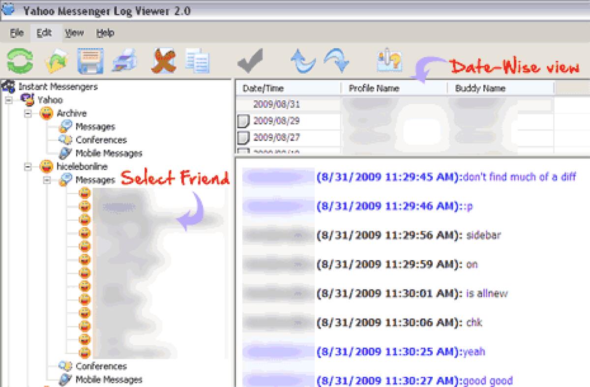The image size is (590, 387).
Task: Collapse Messages under hicelebonline
Action: pos(47,180)
